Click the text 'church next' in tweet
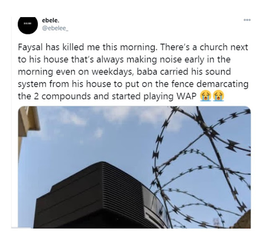Screen dimensions: 268x236 click(x=224, y=47)
